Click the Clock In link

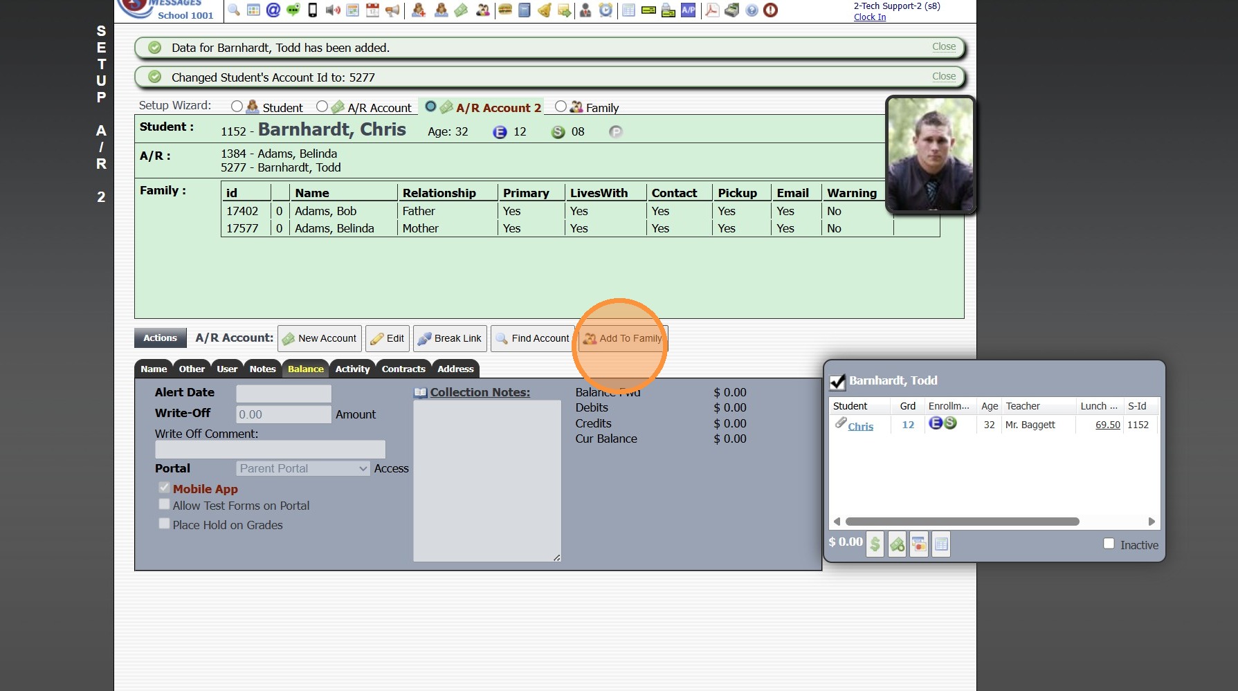(x=869, y=17)
